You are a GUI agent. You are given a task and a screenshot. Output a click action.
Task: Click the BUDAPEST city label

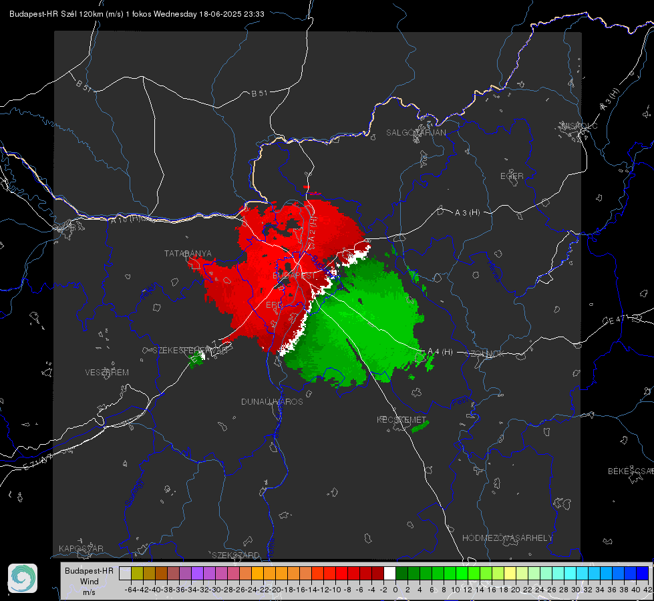pyautogui.click(x=294, y=276)
